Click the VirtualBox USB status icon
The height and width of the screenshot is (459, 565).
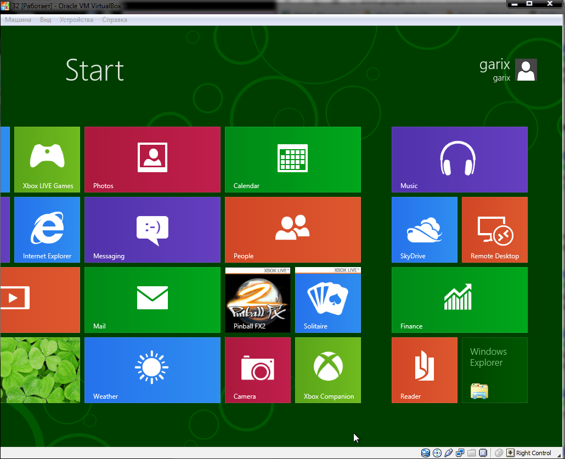[449, 453]
